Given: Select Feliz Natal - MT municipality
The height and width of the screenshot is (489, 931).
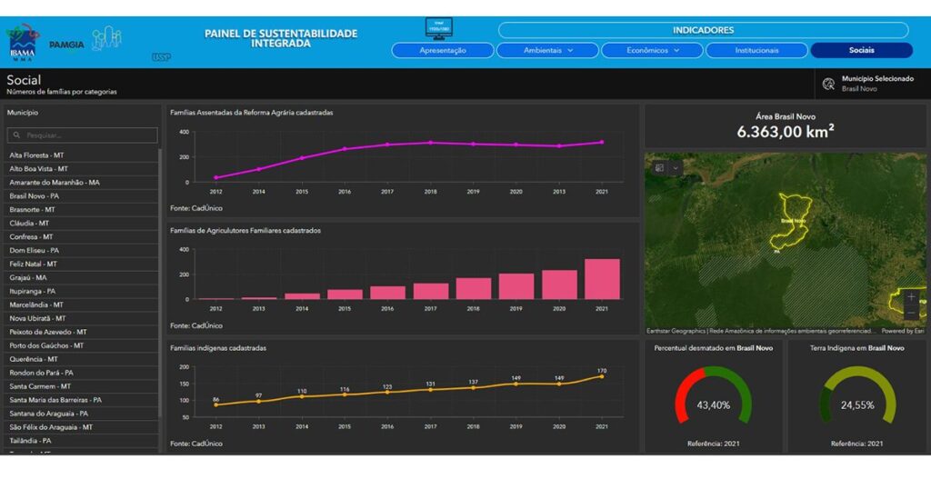Looking at the screenshot, I should point(81,264).
